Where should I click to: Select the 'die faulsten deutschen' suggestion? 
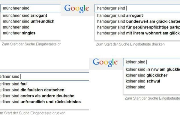click(32, 90)
